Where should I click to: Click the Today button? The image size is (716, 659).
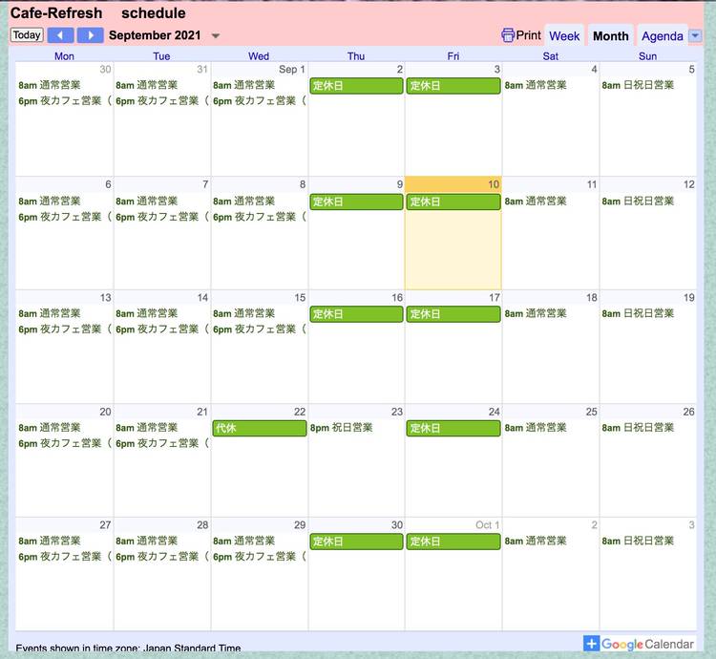click(27, 35)
